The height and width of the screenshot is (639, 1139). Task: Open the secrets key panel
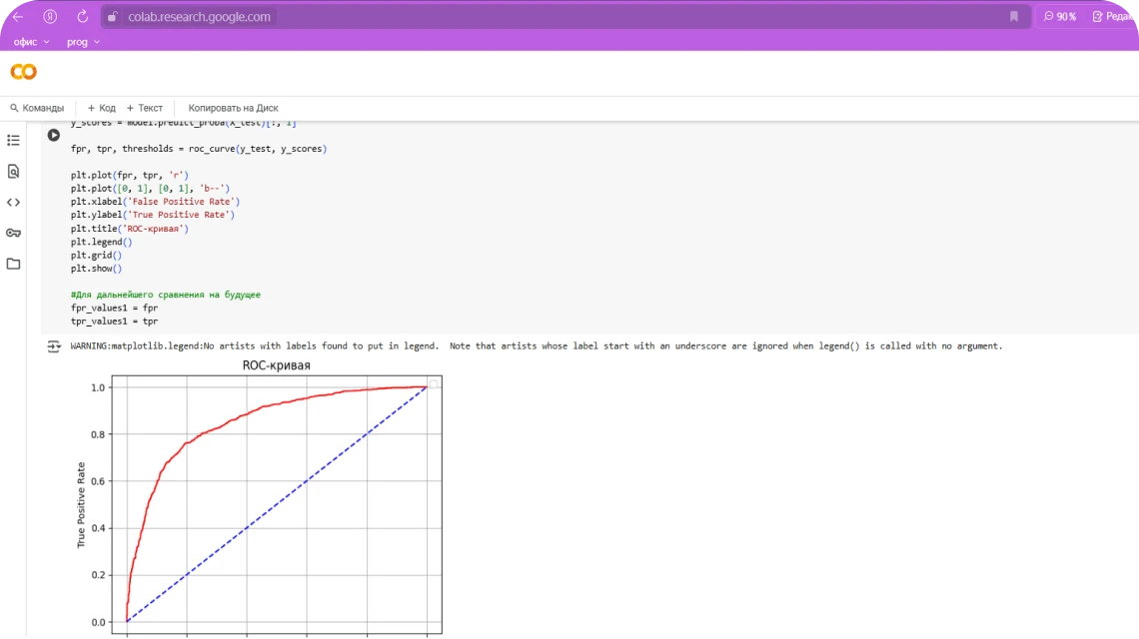pyautogui.click(x=13, y=233)
